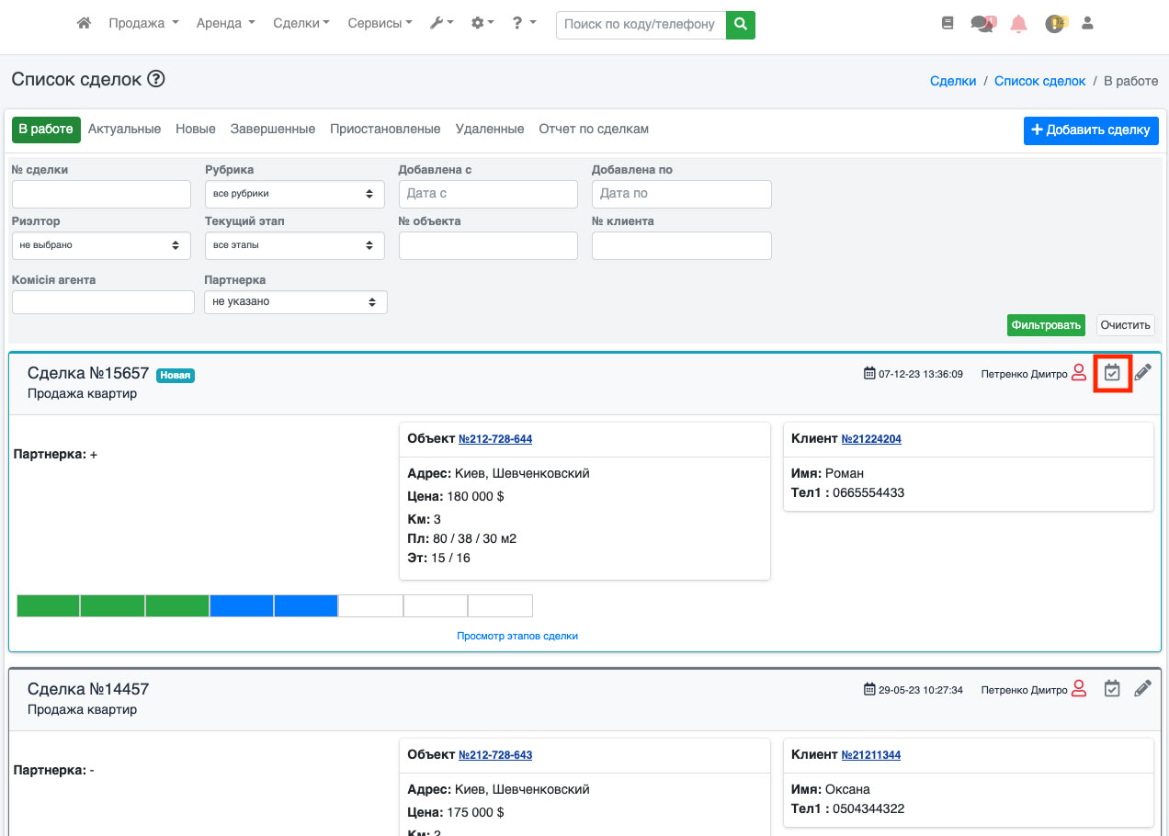Open the Партнерка dropdown
Viewport: 1169px width, 836px height.
click(295, 301)
